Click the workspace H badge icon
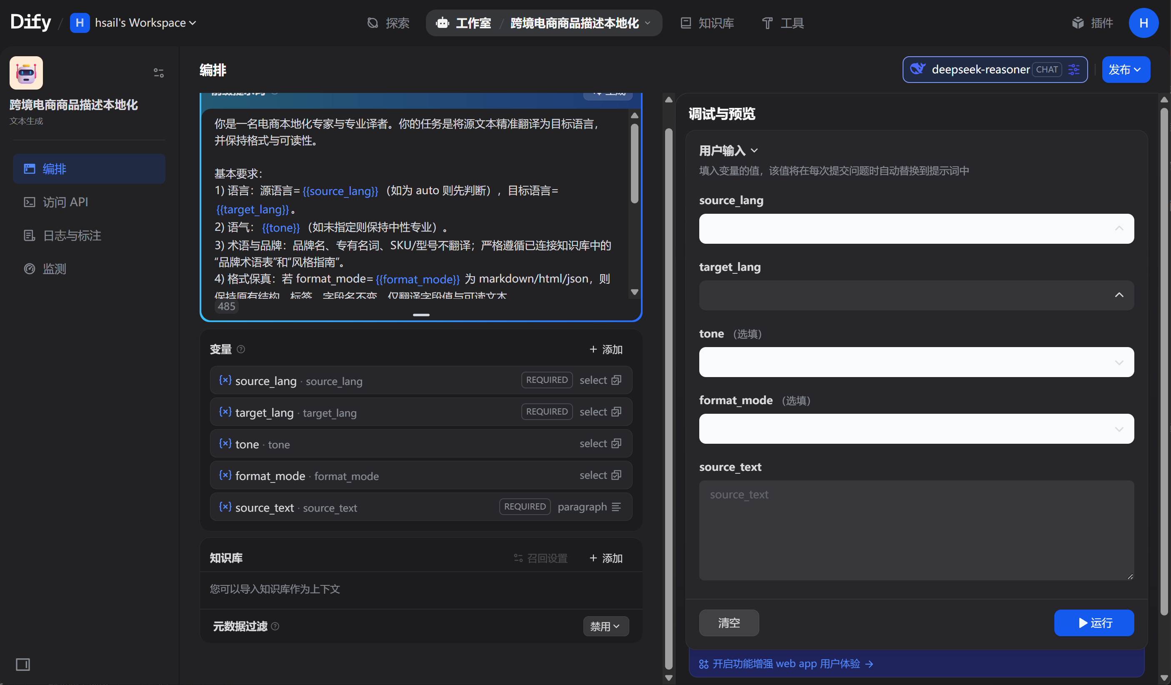 [80, 23]
